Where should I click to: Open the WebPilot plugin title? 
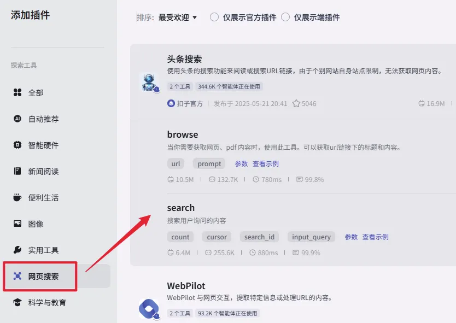186,286
